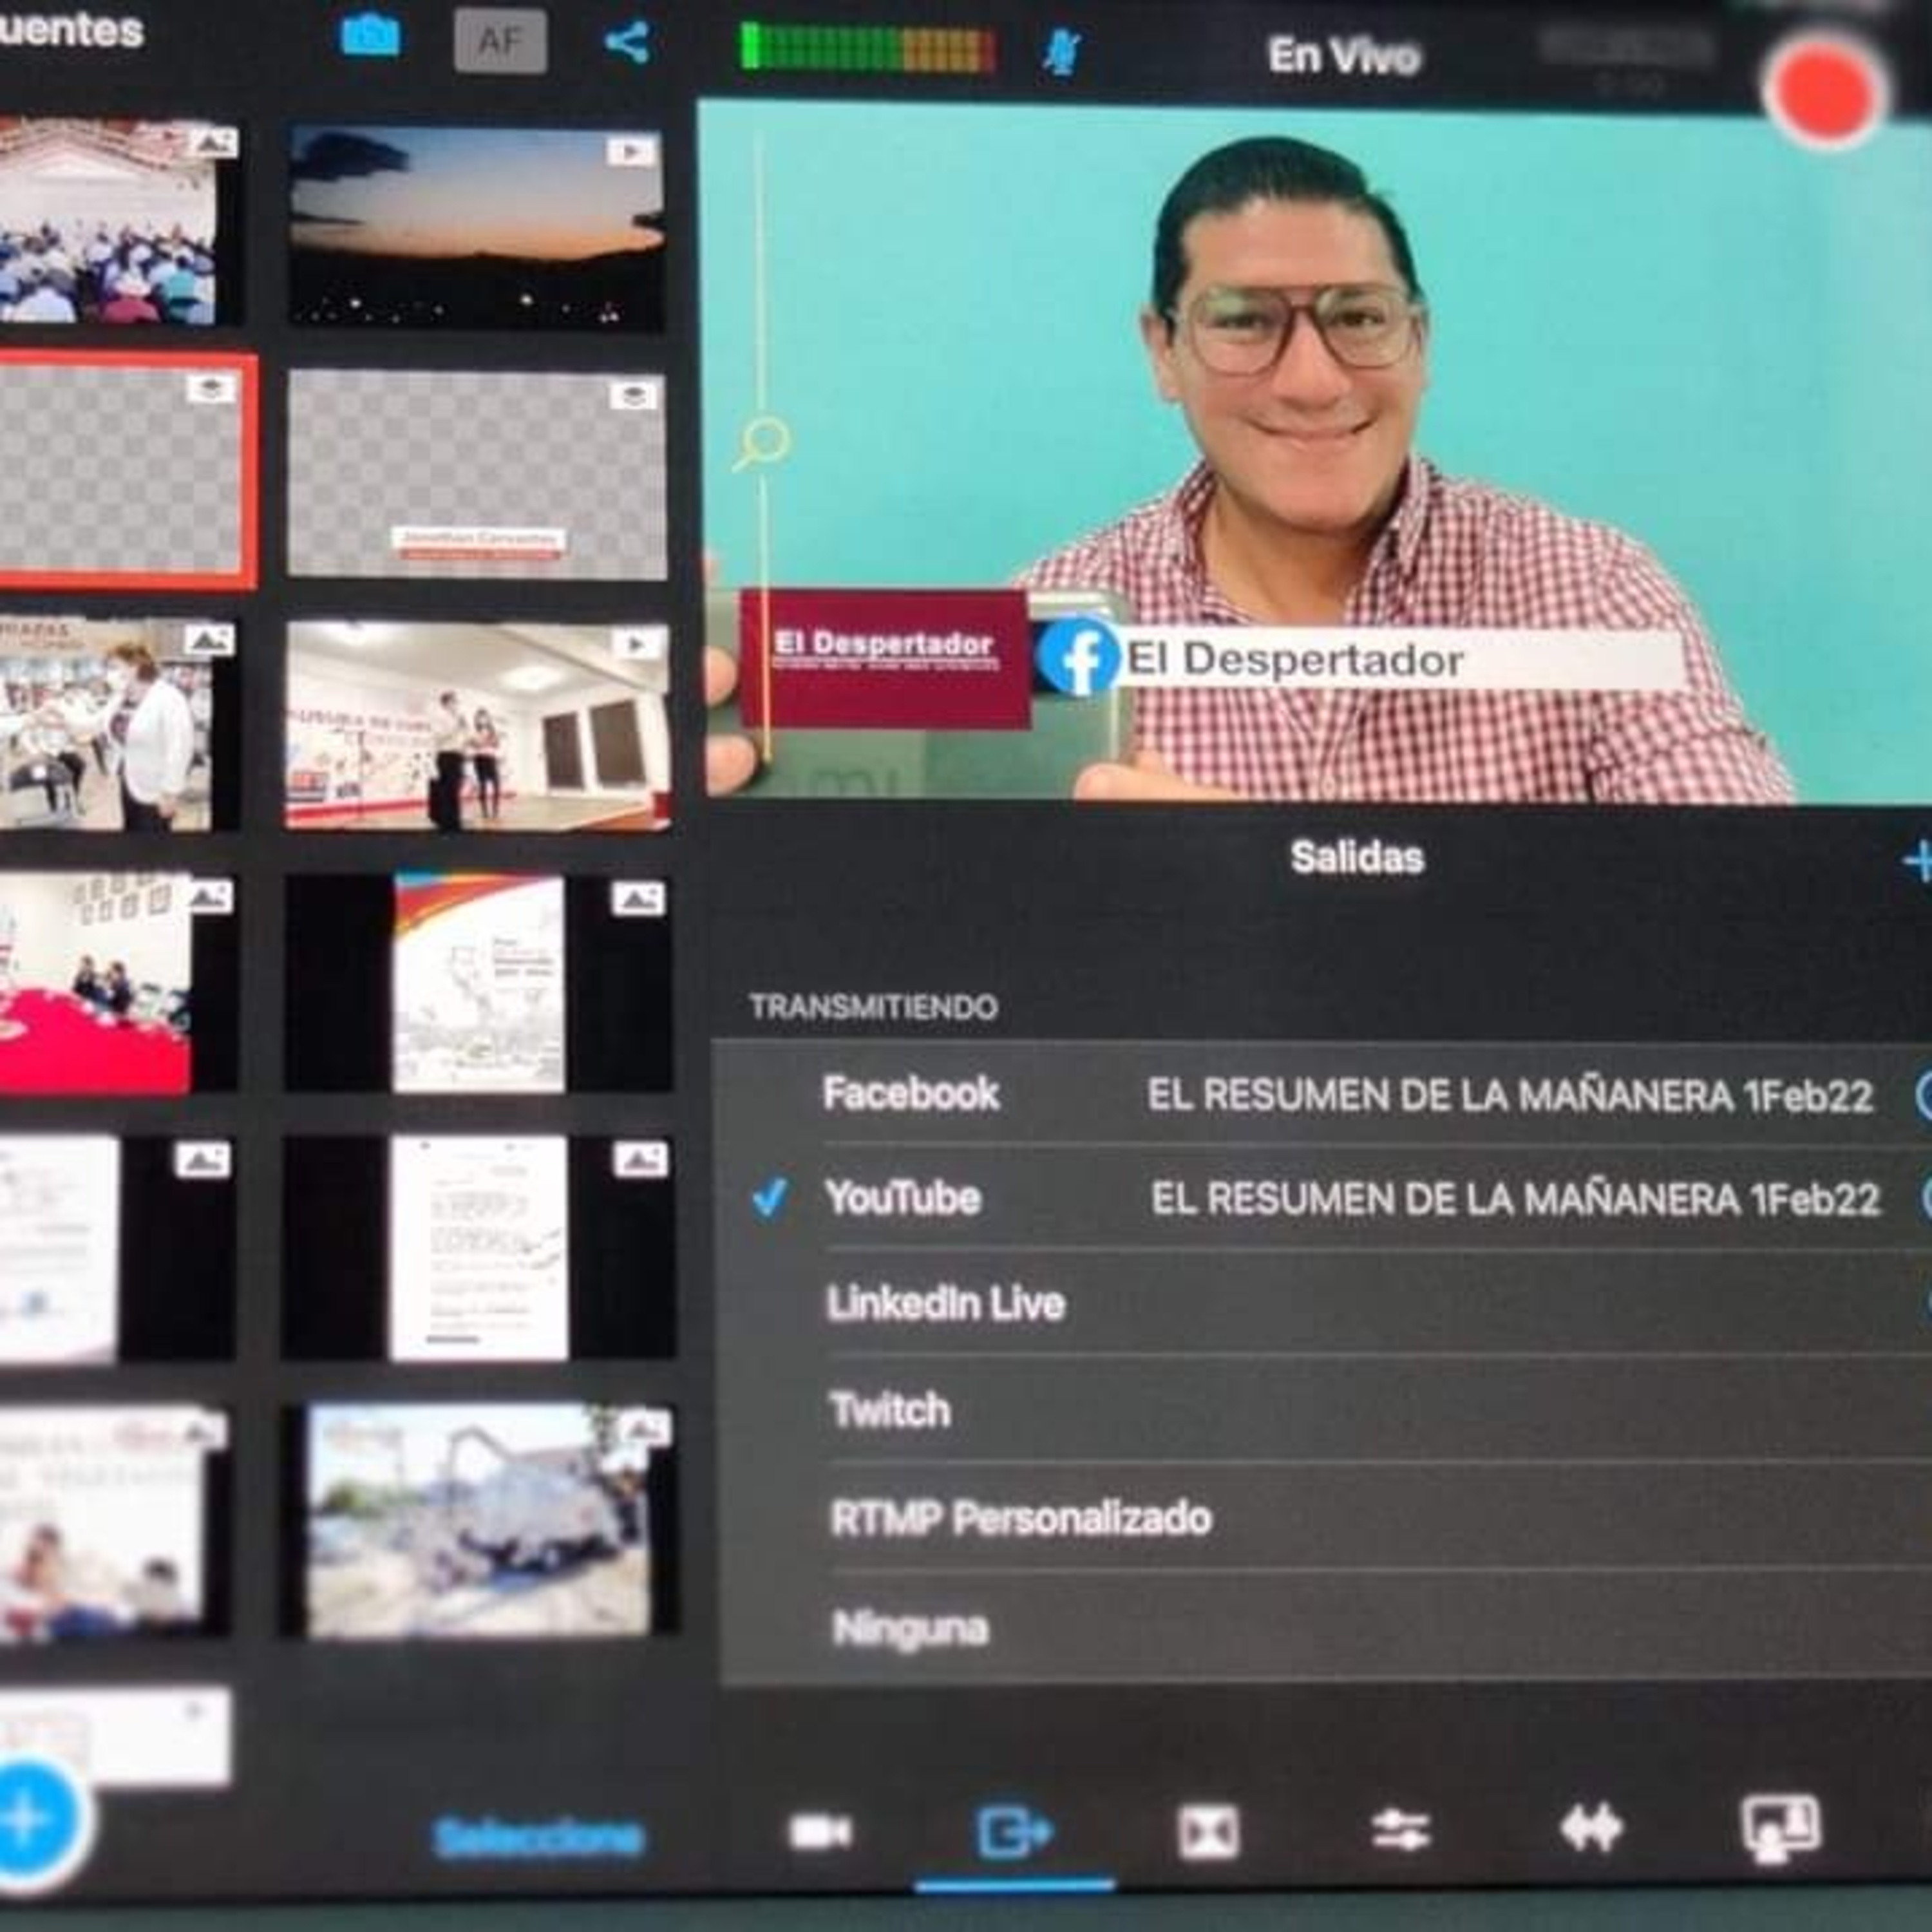Viewport: 1932px width, 1932px height.
Task: Click Facebook stream title 'EL RESUMEN DE LA MAÑANERA 1Feb22'
Action: pyautogui.click(x=1510, y=1096)
